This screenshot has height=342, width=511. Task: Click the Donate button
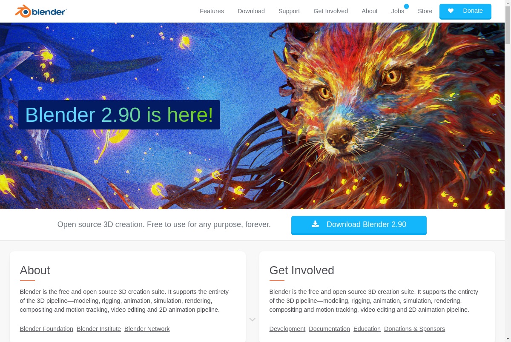tap(465, 11)
